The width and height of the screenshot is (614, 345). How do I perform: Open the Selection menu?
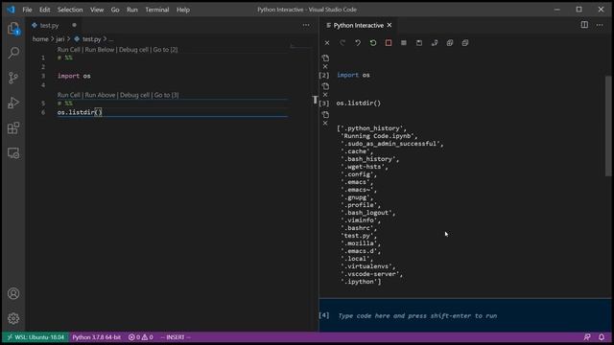pos(70,10)
